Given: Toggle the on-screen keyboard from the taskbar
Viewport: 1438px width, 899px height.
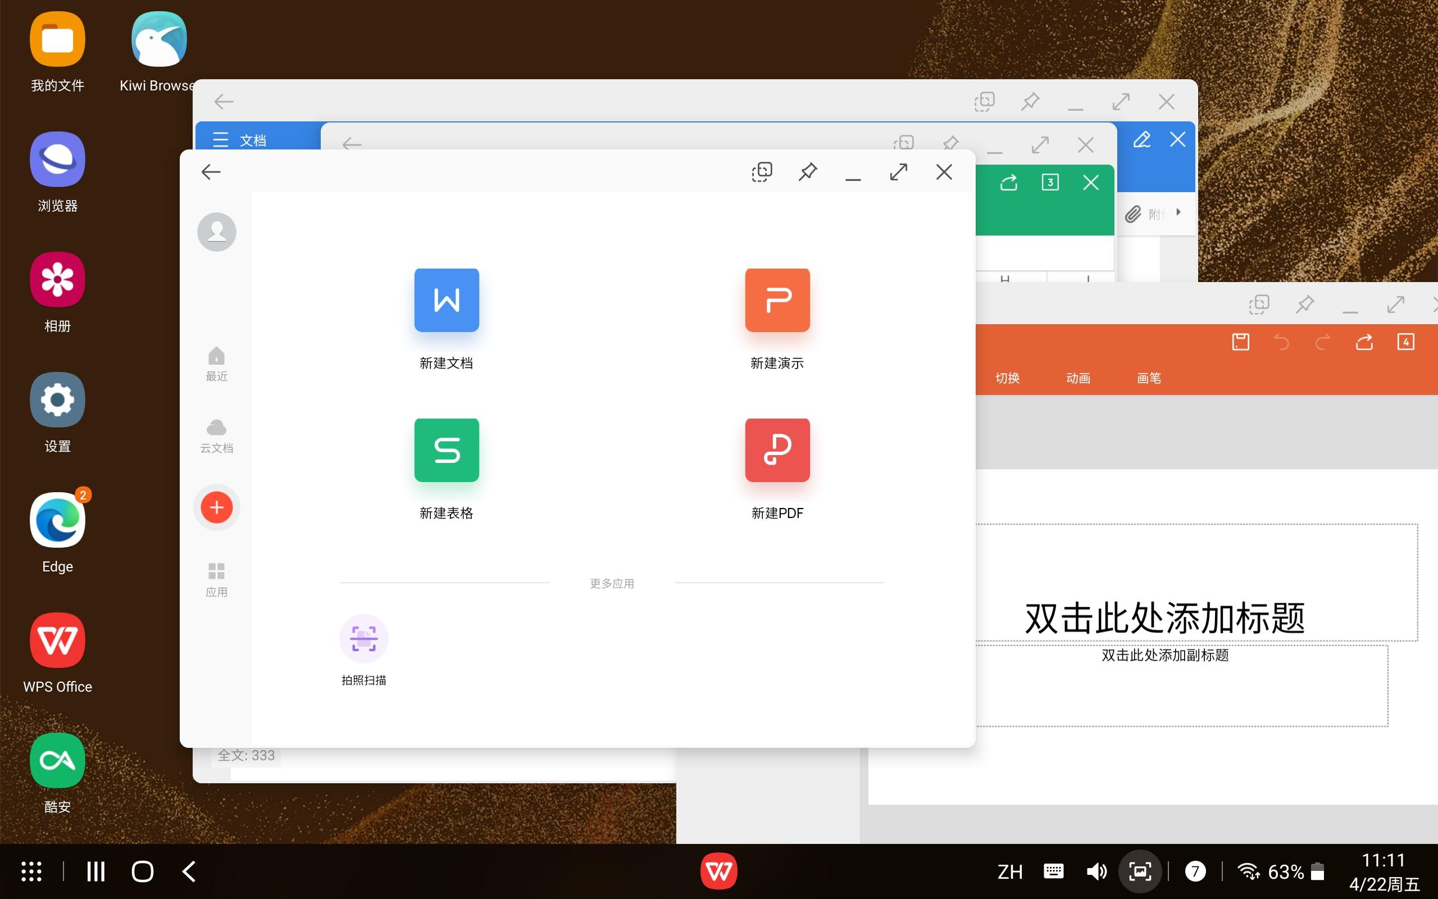Looking at the screenshot, I should (x=1053, y=870).
